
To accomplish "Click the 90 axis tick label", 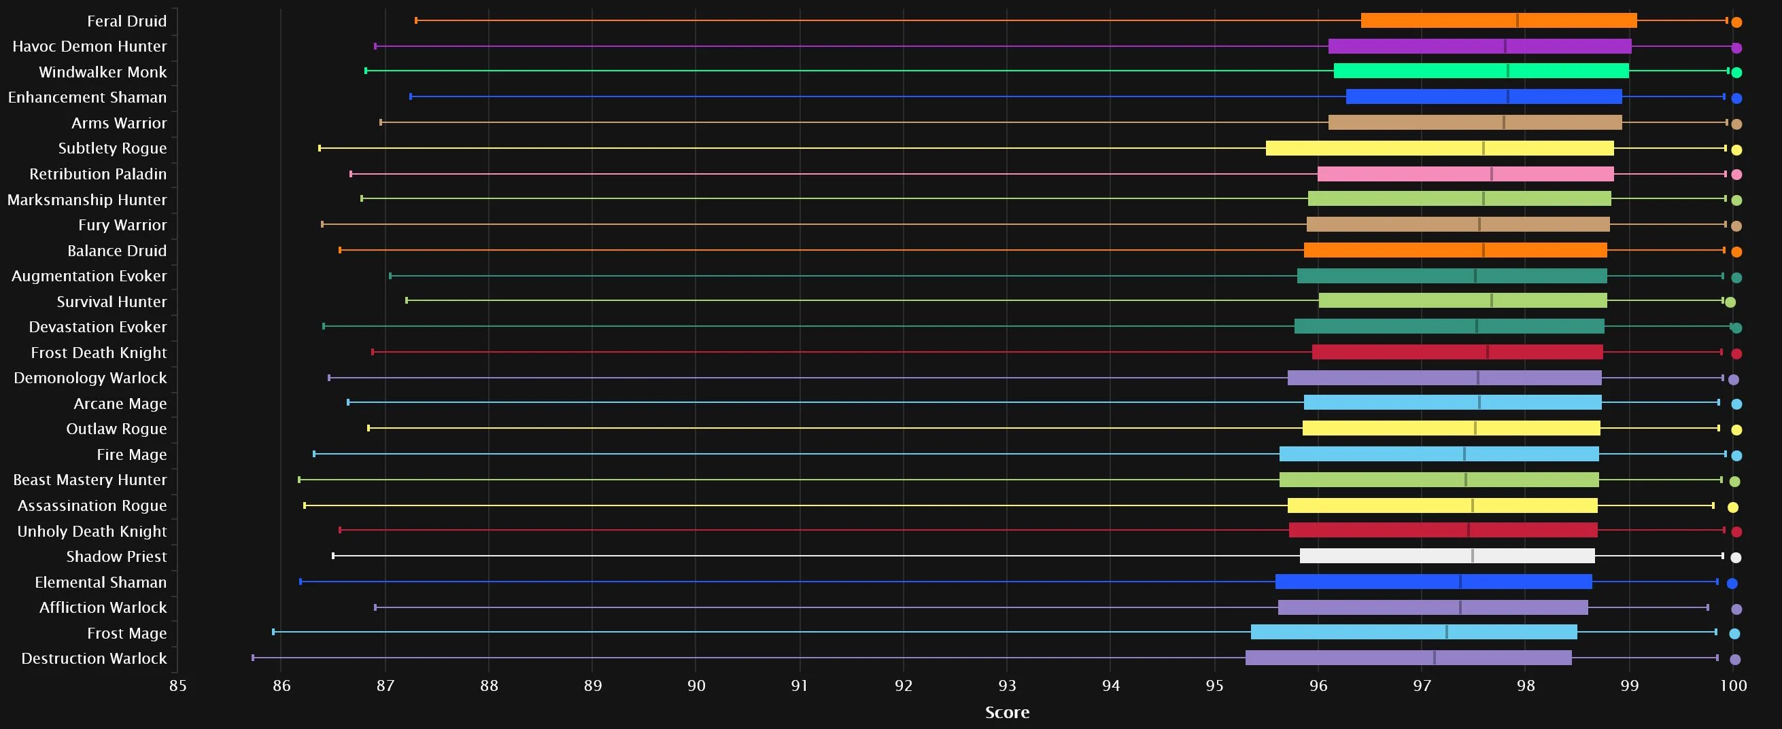I will (696, 686).
